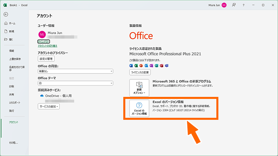Click the 設定の管理 button
This screenshot has width=278, height=156.
click(46, 59)
